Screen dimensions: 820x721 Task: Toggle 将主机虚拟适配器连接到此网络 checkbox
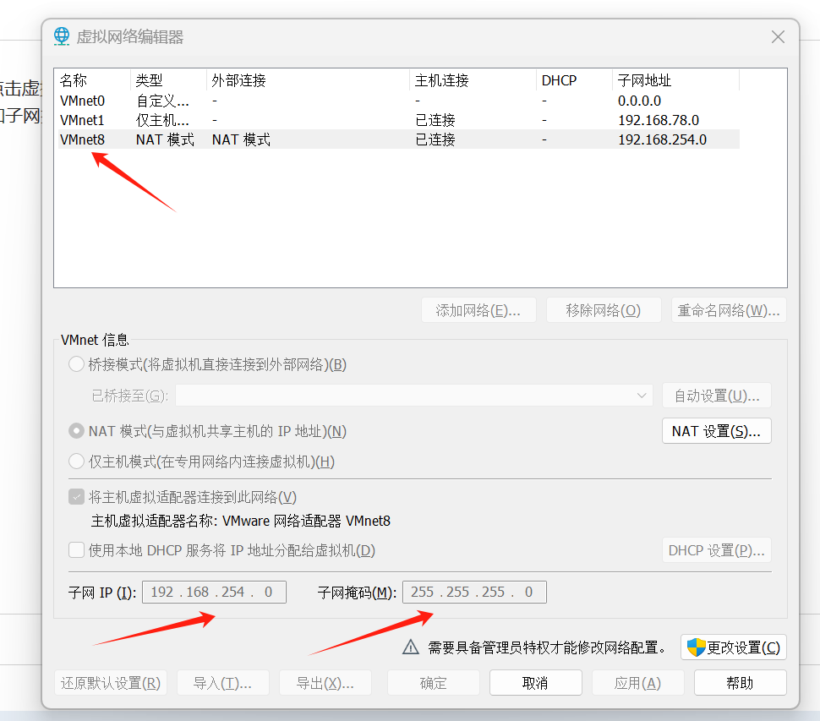(x=76, y=497)
